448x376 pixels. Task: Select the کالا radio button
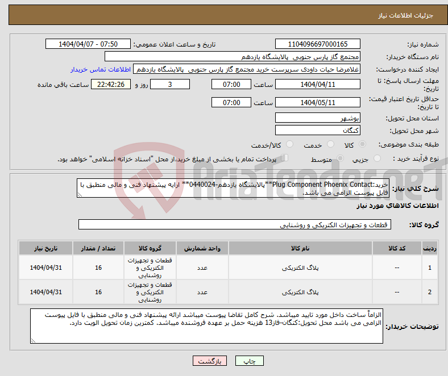[x=362, y=144]
